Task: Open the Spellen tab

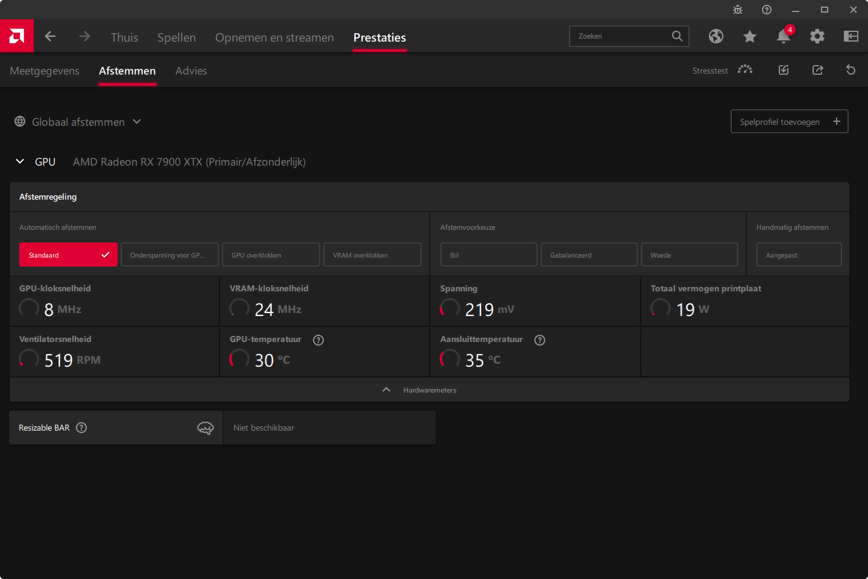Action: [177, 37]
